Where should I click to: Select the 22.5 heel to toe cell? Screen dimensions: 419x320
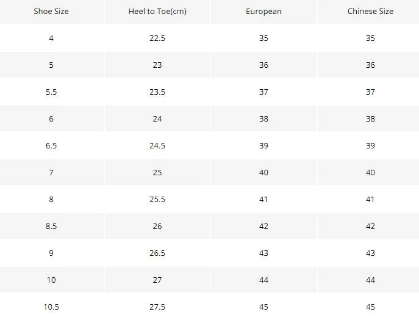click(x=157, y=38)
